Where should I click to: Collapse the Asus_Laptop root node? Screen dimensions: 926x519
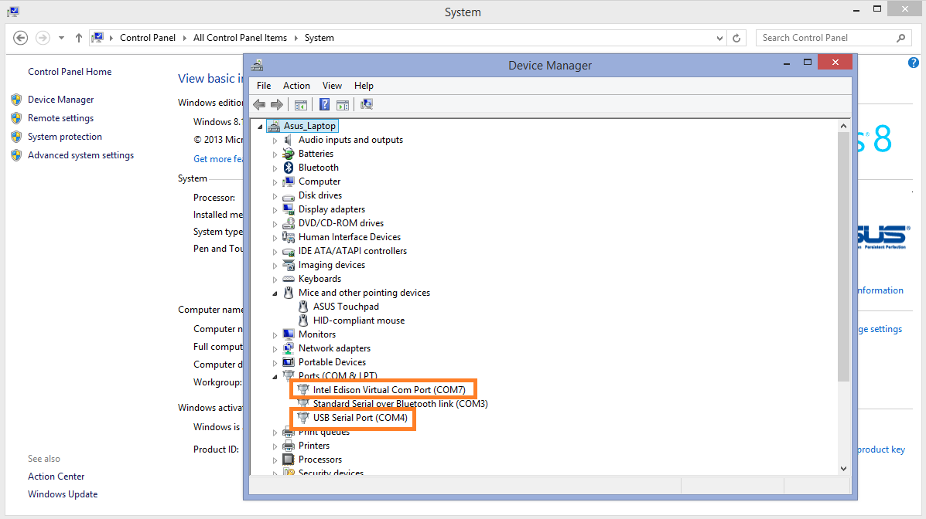260,126
